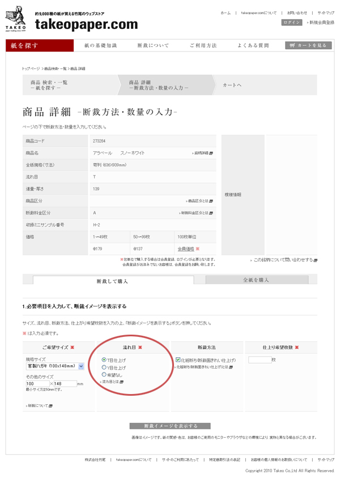Click the cart icon button カートを見る
340x479 pixels.
pos(308,45)
